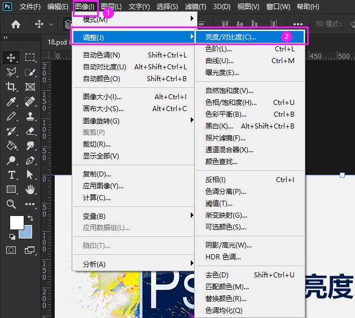Choose 曲线(U)... from submenu

(249, 61)
